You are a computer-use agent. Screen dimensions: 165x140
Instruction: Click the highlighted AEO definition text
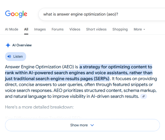[x=79, y=73]
